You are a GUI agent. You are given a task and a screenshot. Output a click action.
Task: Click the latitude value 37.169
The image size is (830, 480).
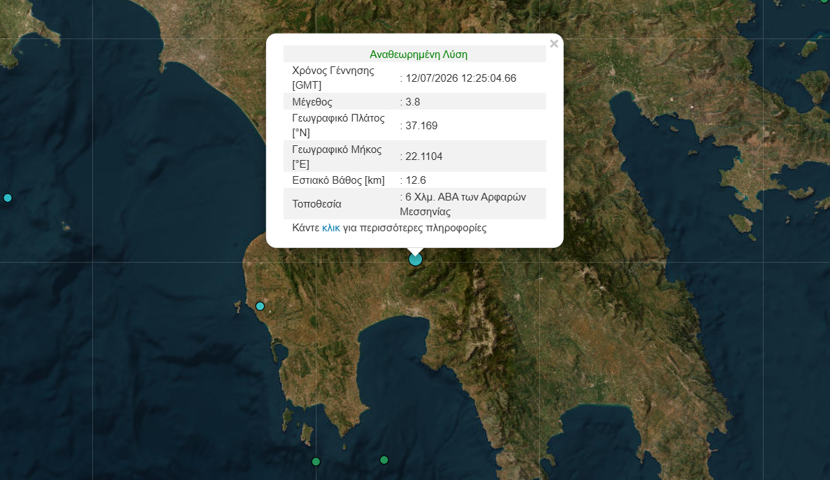421,126
